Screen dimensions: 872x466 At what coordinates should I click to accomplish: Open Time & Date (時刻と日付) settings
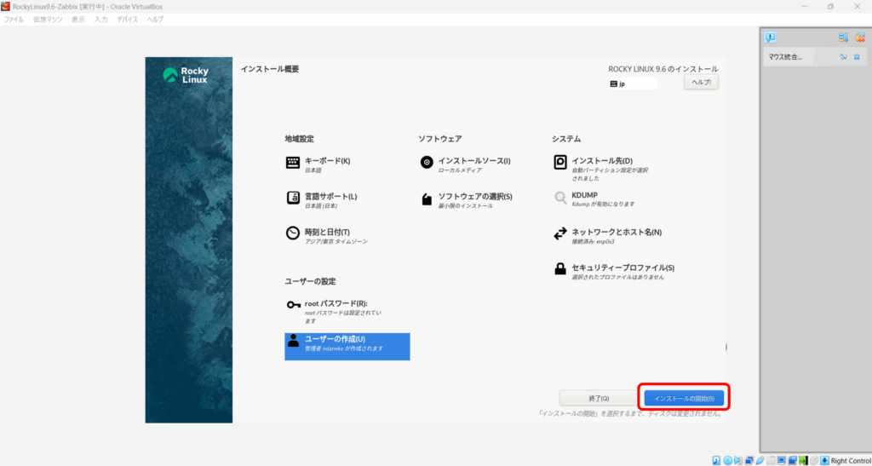[x=326, y=236]
